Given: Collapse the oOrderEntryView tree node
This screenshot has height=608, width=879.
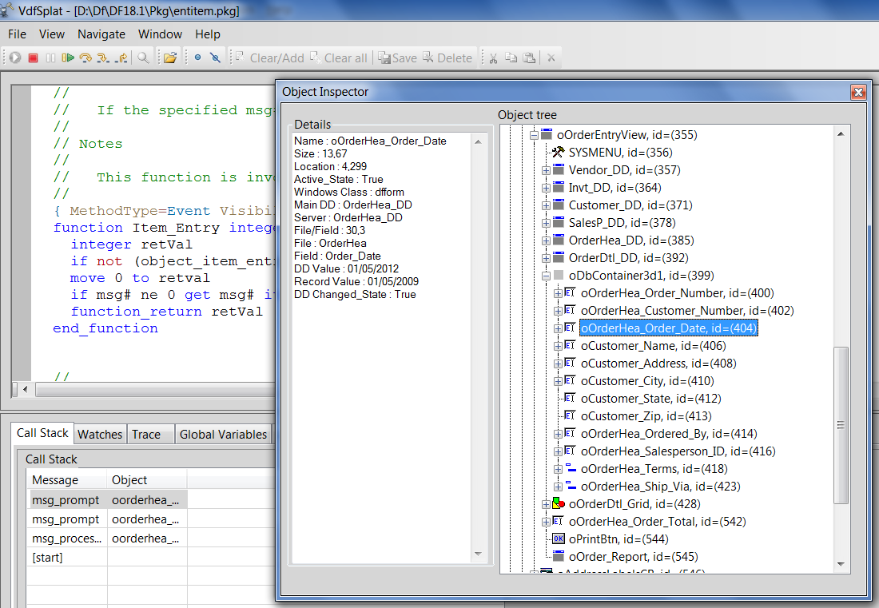Looking at the screenshot, I should coord(535,135).
